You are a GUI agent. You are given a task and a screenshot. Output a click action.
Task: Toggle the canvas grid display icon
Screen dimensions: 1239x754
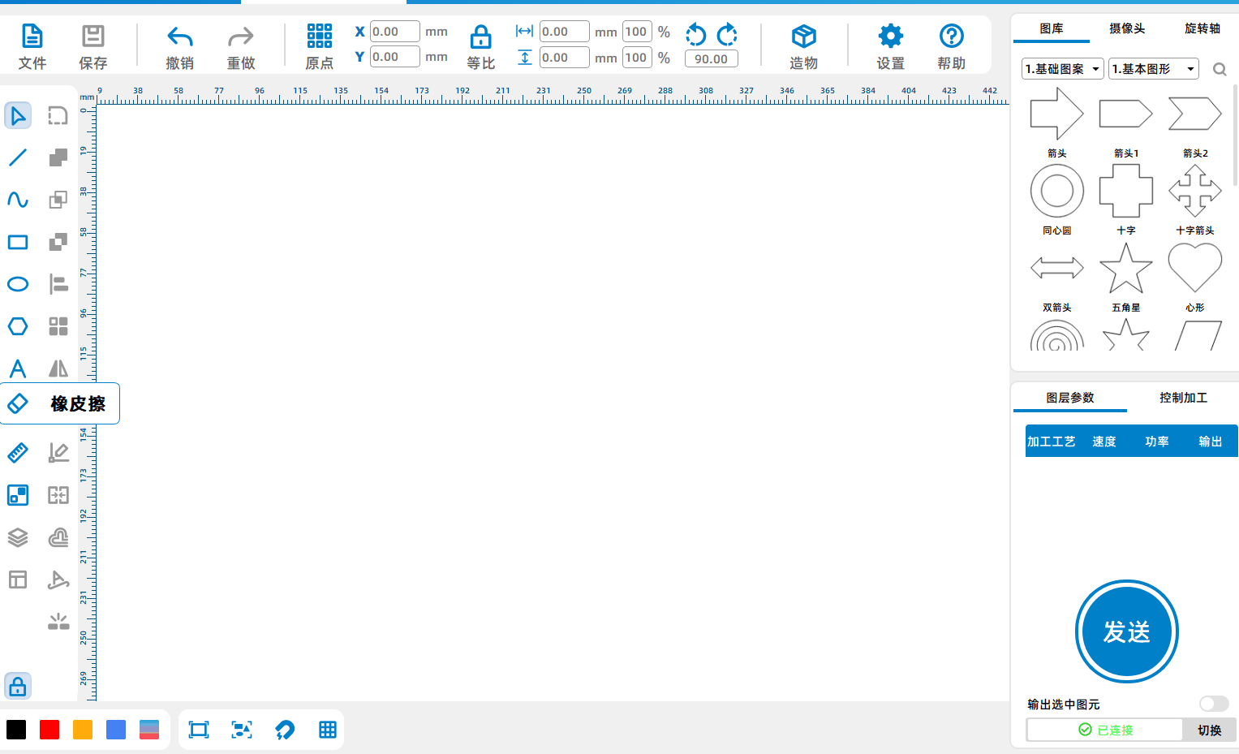[x=328, y=730]
